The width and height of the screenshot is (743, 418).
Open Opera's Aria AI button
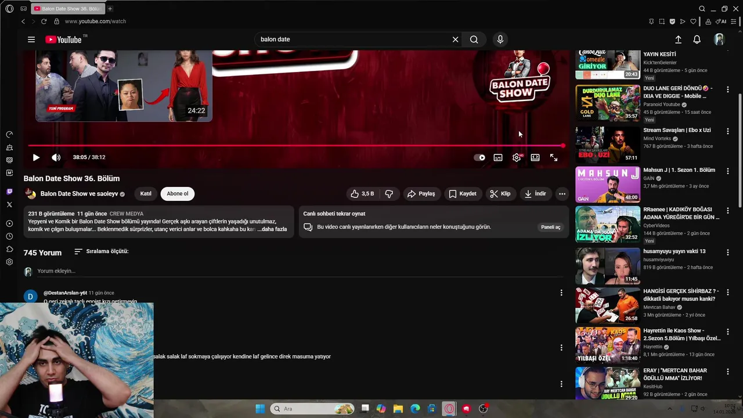(x=722, y=21)
